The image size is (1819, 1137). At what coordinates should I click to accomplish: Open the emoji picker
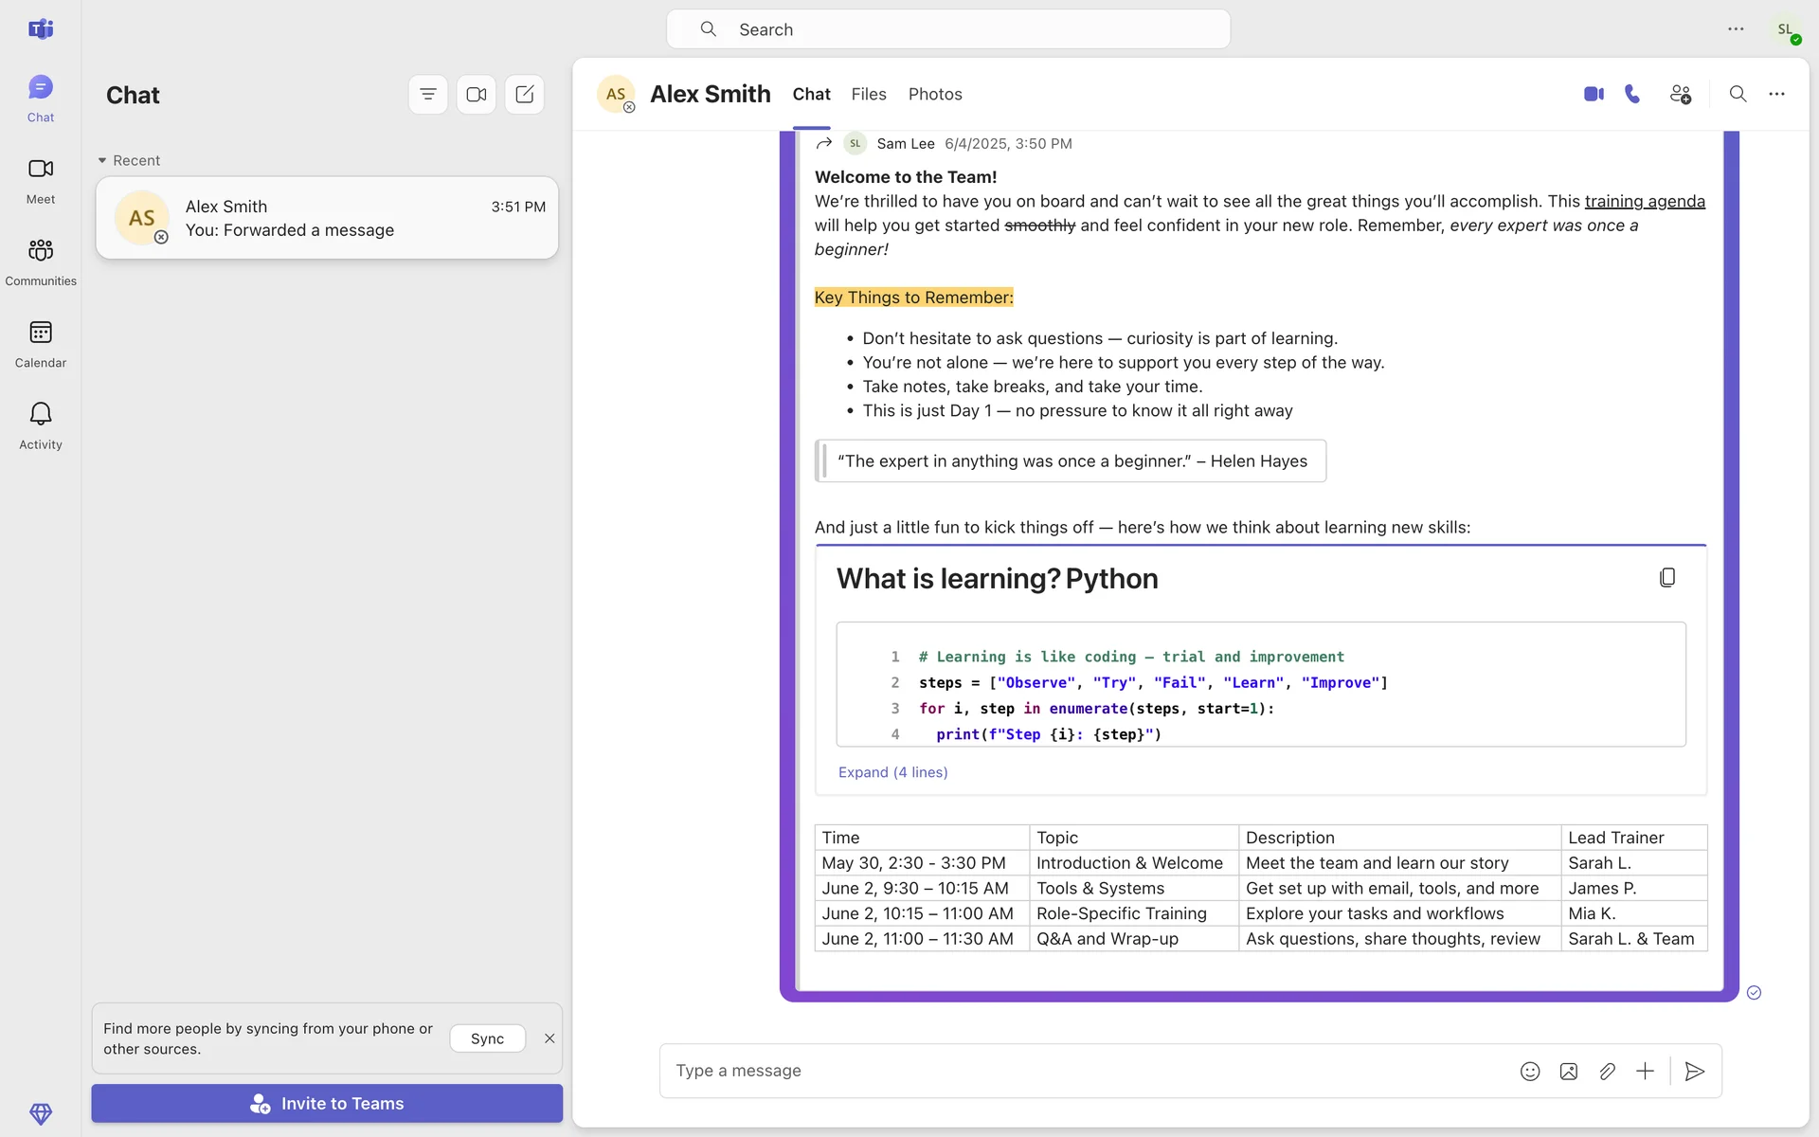[x=1530, y=1071]
